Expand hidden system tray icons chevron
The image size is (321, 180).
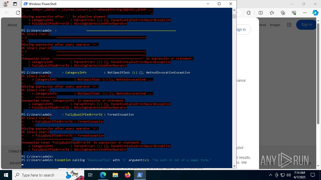tap(270, 175)
